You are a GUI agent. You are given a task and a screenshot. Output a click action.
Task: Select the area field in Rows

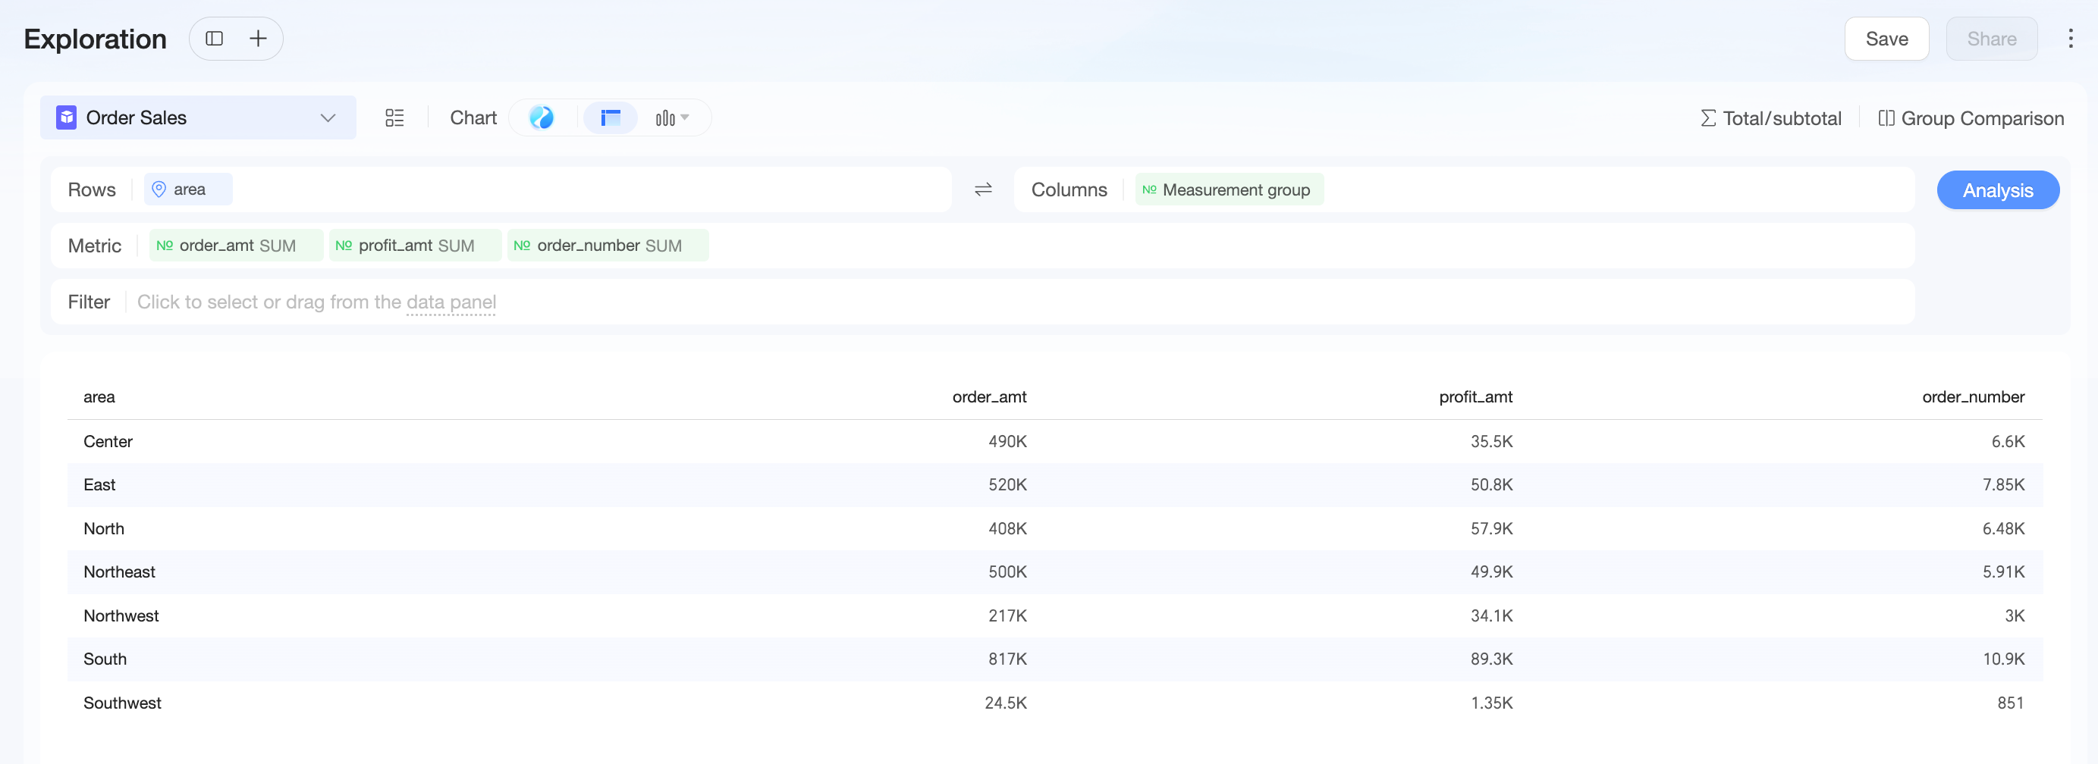click(x=188, y=189)
